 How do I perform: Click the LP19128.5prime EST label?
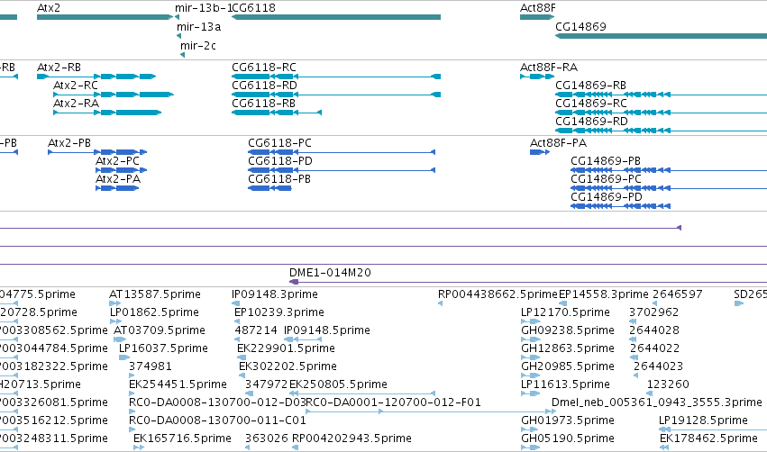pyautogui.click(x=703, y=421)
